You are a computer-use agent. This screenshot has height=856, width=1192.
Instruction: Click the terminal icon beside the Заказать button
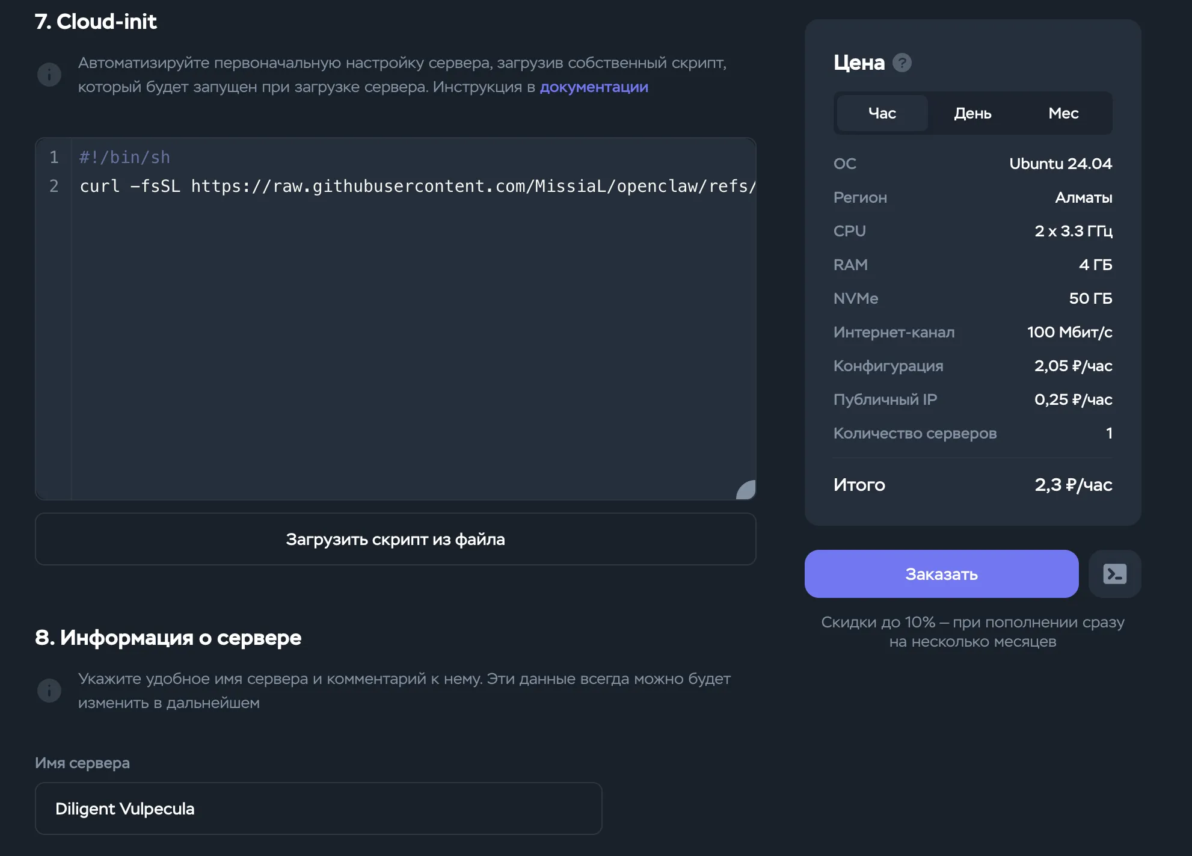(x=1114, y=574)
